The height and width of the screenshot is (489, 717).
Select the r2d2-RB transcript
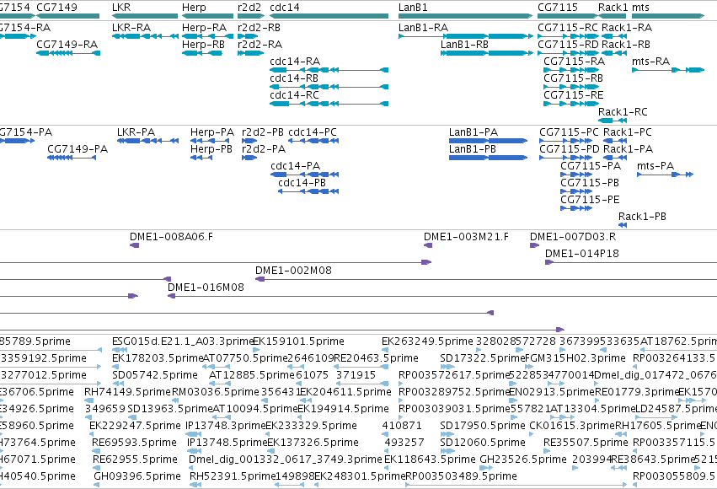248,36
